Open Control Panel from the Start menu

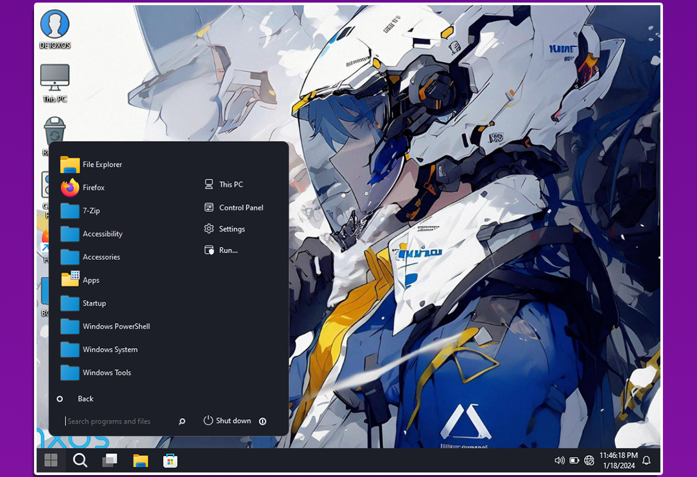pos(241,208)
